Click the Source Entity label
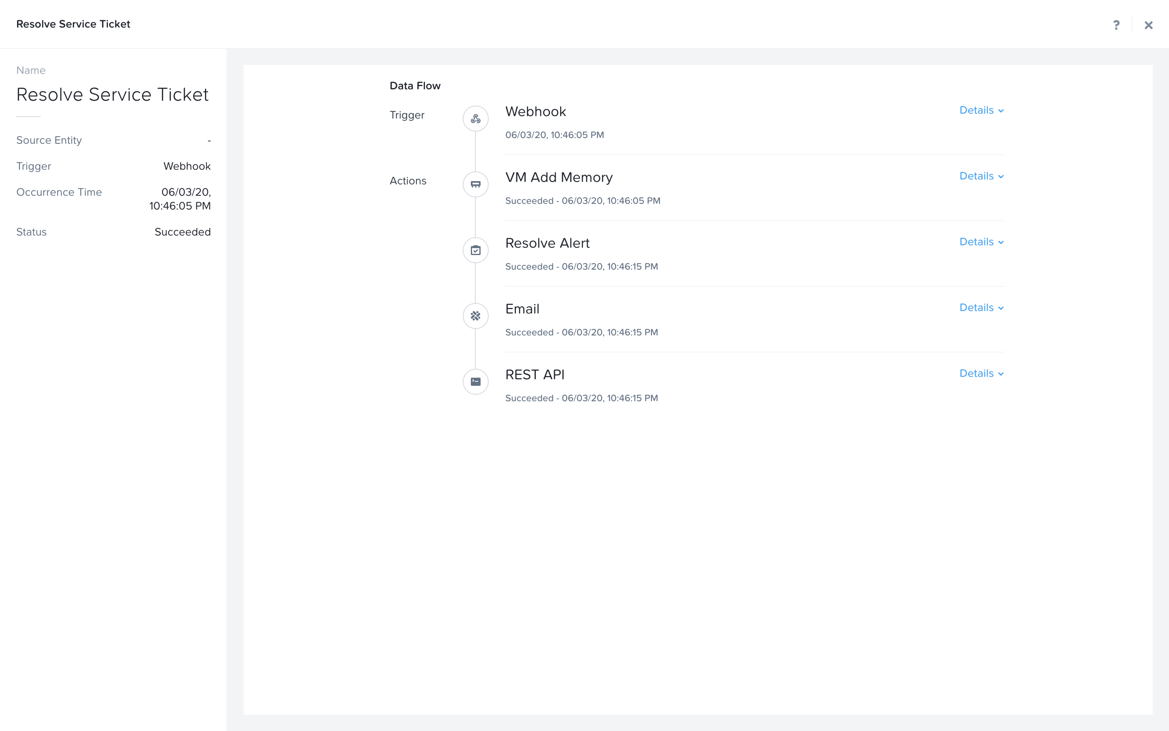 (x=49, y=140)
